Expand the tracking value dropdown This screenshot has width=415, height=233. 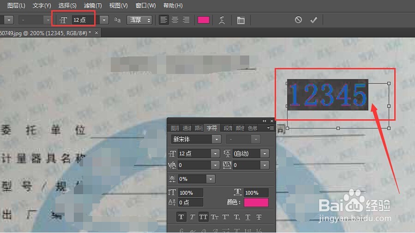pyautogui.click(x=265, y=165)
